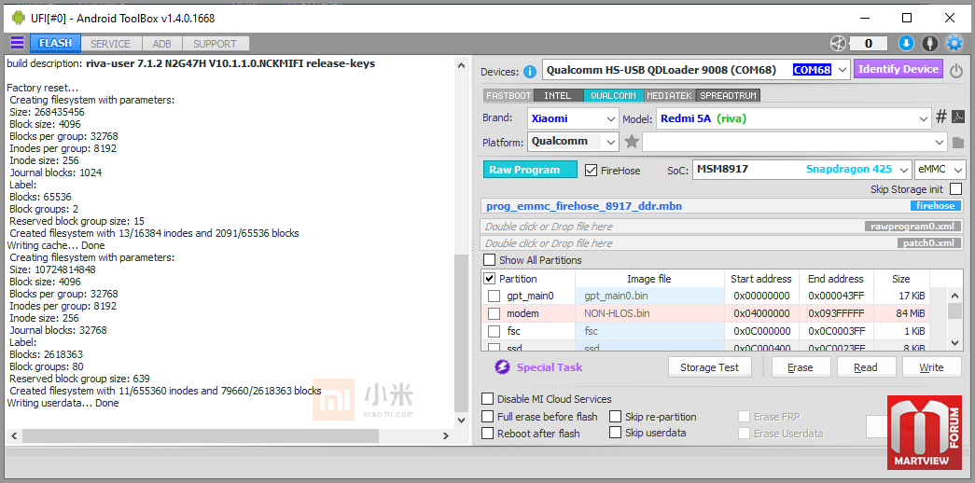Enable Disable MI Cloud Services checkbox

[488, 399]
